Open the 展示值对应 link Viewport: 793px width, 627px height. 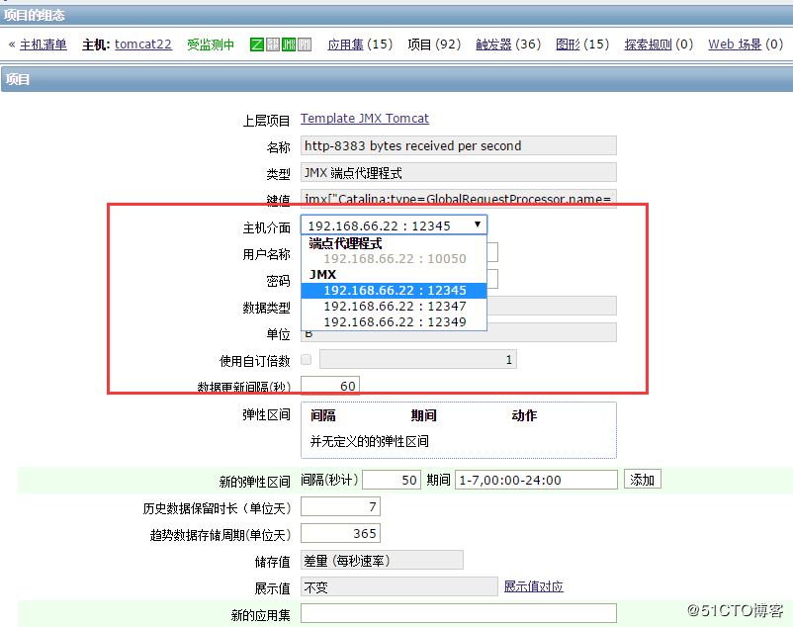click(533, 586)
